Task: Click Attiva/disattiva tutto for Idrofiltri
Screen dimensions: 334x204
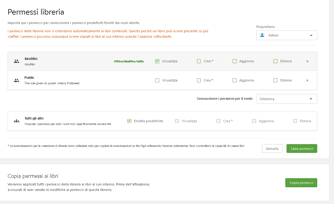Action: [x=129, y=61]
